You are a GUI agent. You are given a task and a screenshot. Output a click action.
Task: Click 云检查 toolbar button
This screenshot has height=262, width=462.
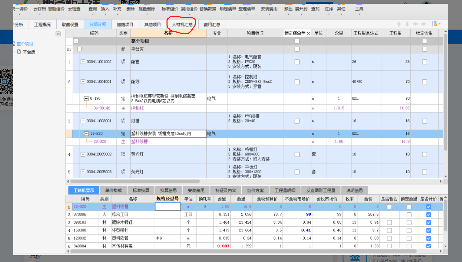[74, 9]
